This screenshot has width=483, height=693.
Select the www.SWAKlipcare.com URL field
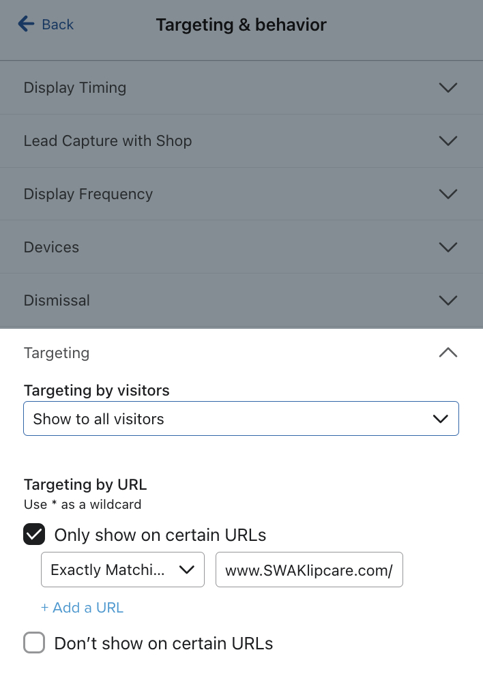tap(309, 569)
